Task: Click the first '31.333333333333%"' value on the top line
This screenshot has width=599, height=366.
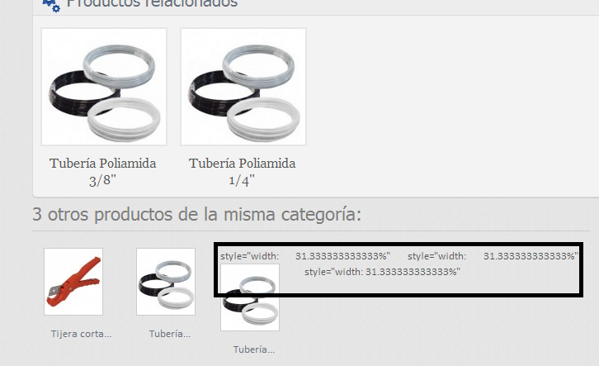Action: 342,256
